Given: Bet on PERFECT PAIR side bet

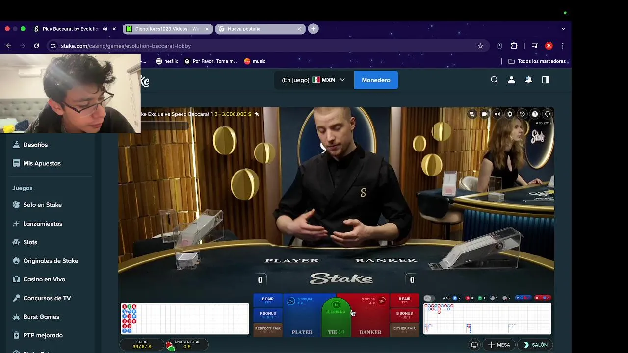Looking at the screenshot, I should (268, 329).
